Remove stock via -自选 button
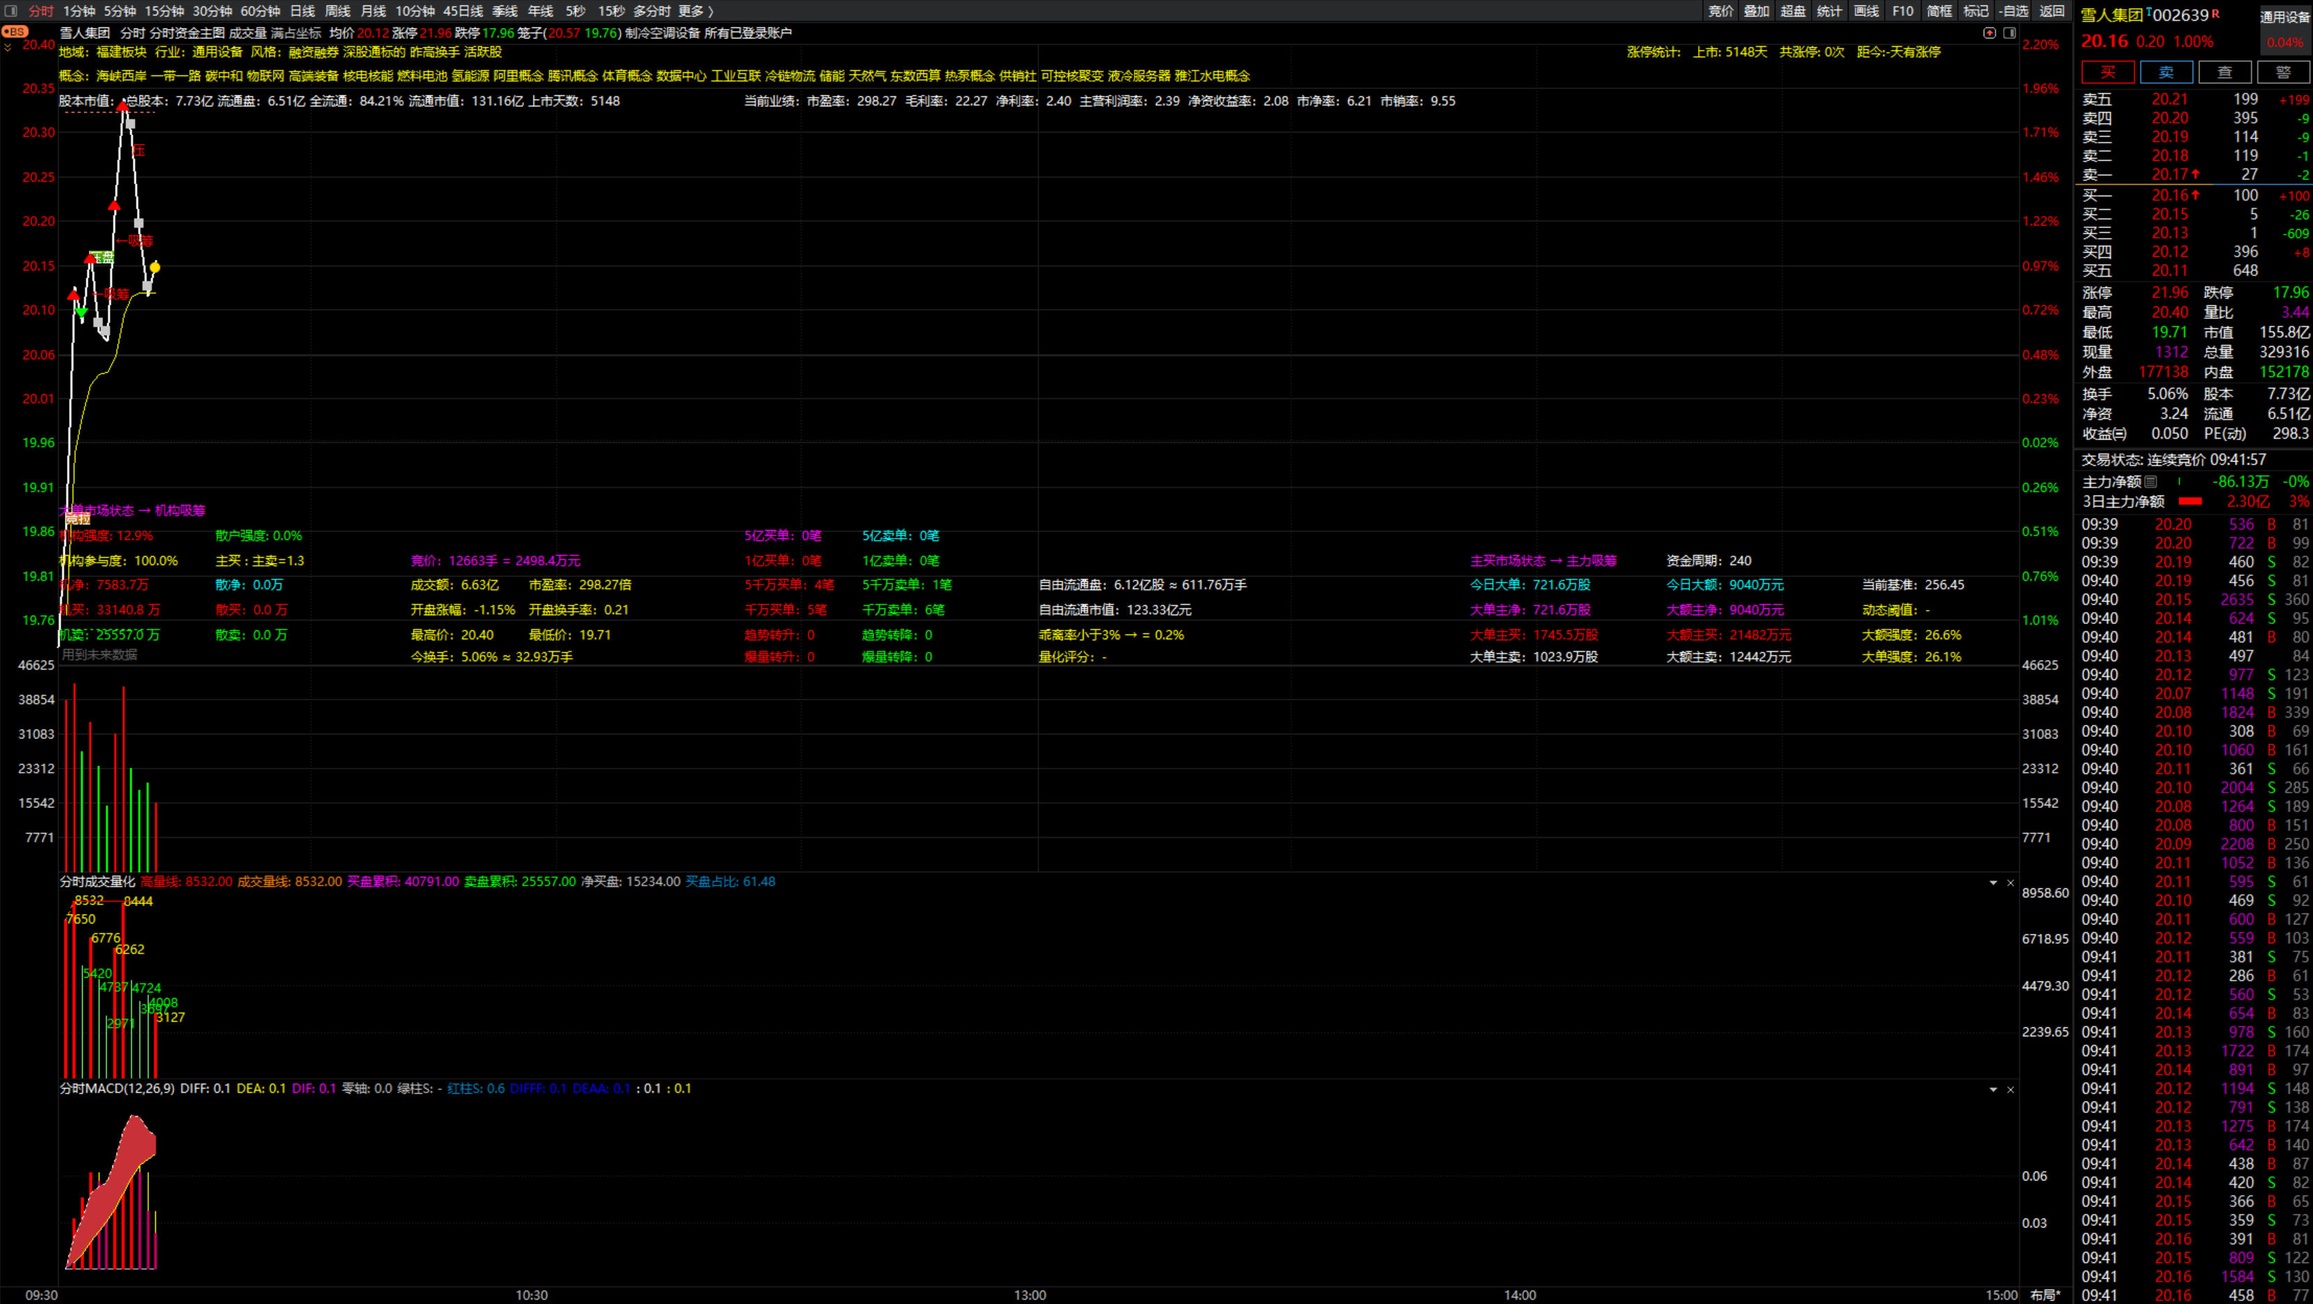Image resolution: width=2313 pixels, height=1304 pixels. coord(2015,10)
